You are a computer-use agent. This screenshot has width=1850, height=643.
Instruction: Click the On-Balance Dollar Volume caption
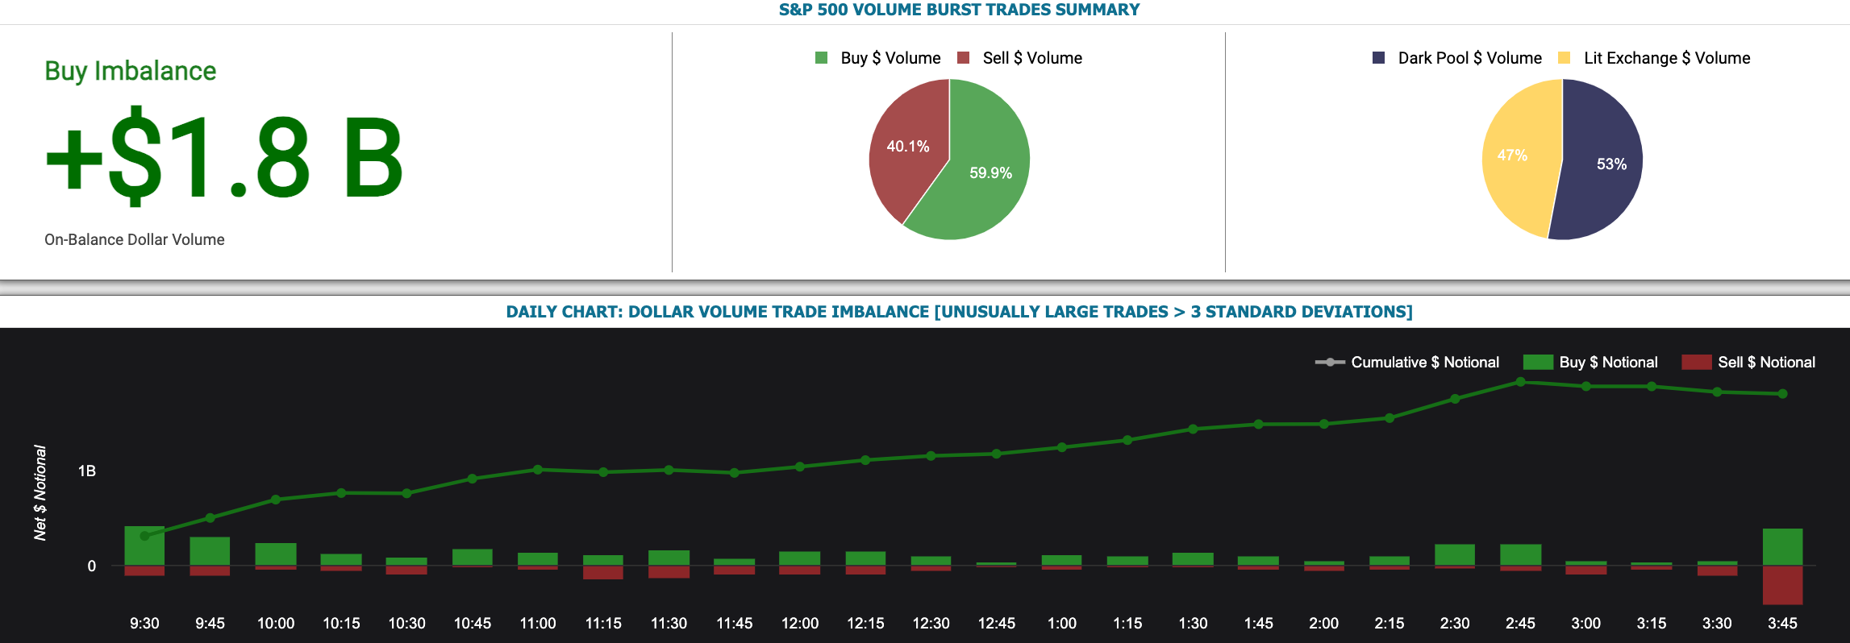pyautogui.click(x=135, y=239)
